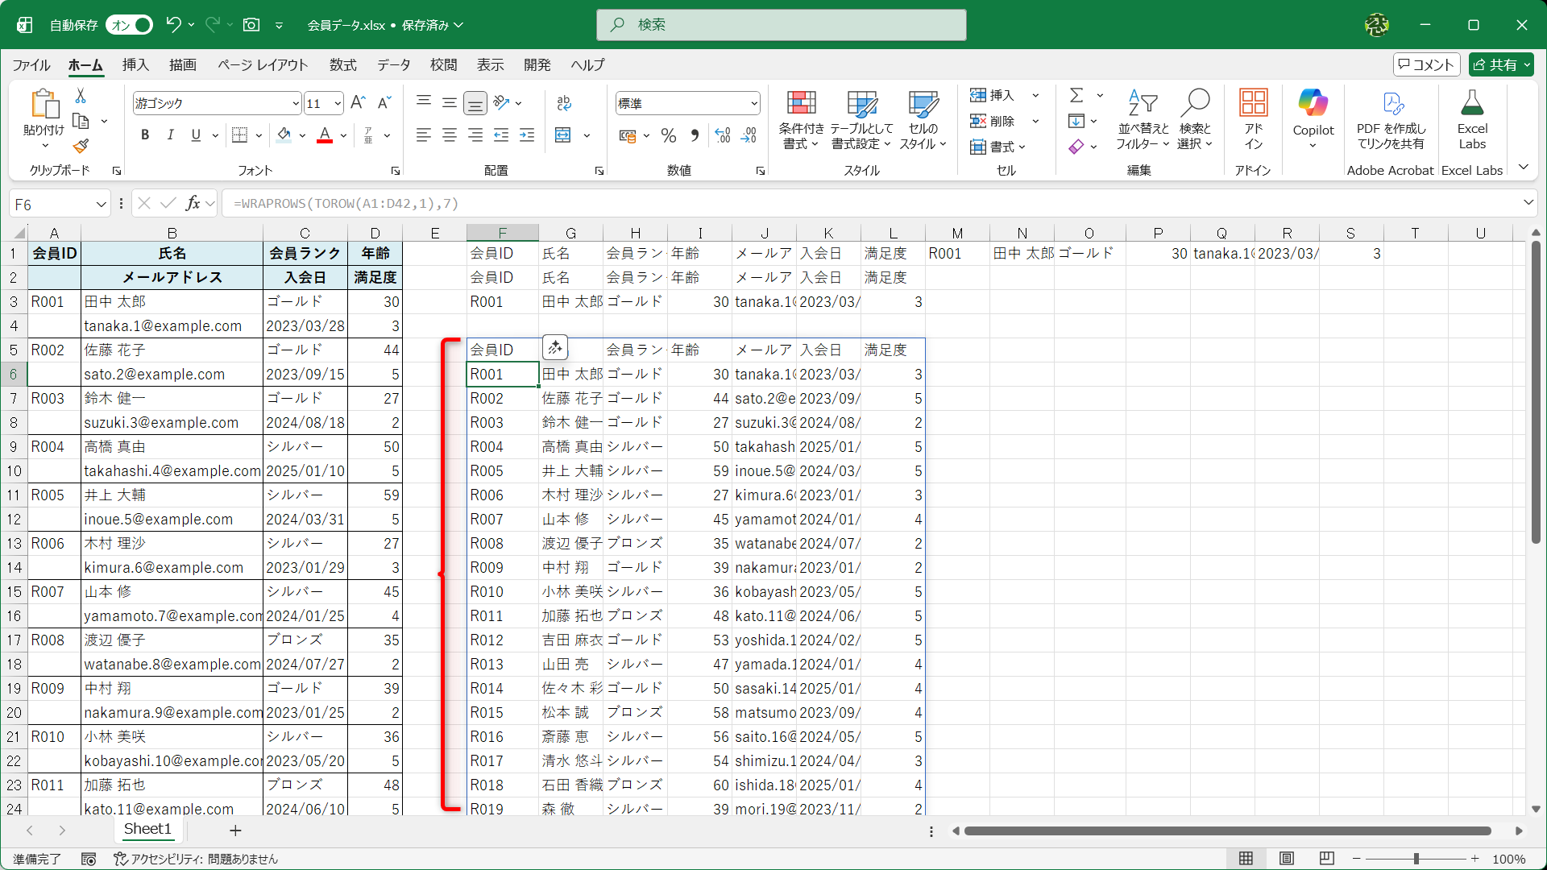Click the Copilot icon in ribbon
Screen dimensions: 1547x870
[x=1313, y=104]
